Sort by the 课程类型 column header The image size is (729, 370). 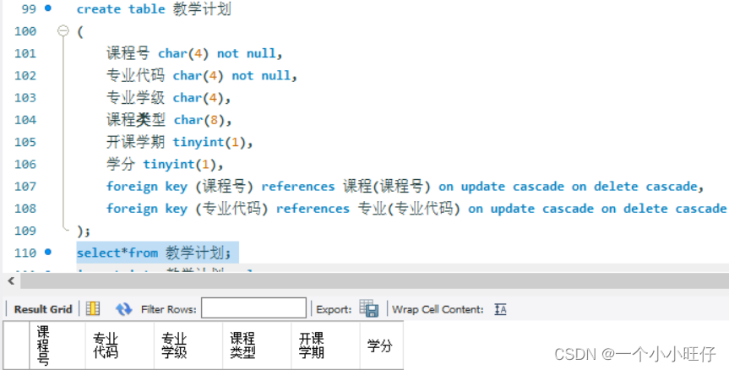pyautogui.click(x=257, y=346)
